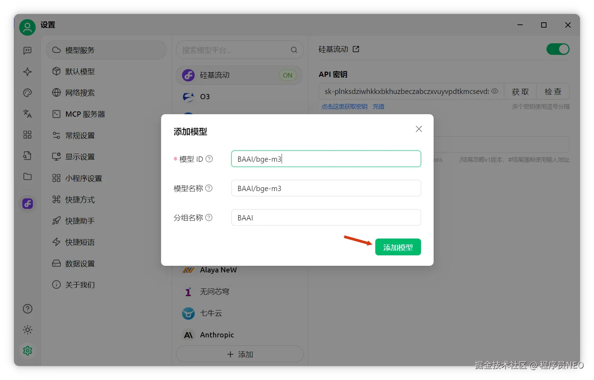The image size is (594, 380).
Task: Follow the 点击这里获取密钥 link
Action: click(345, 107)
